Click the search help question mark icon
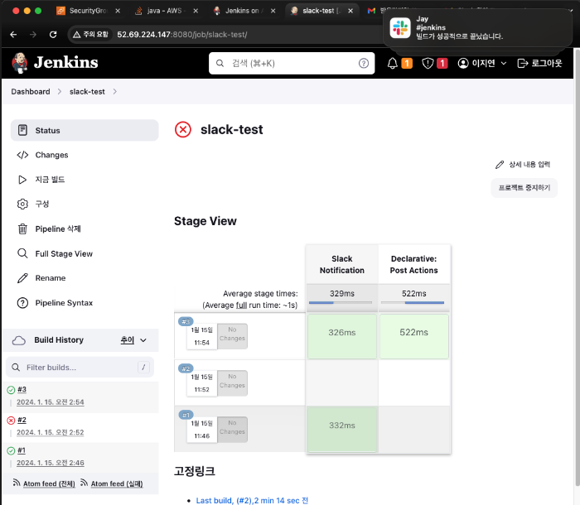 click(x=364, y=63)
